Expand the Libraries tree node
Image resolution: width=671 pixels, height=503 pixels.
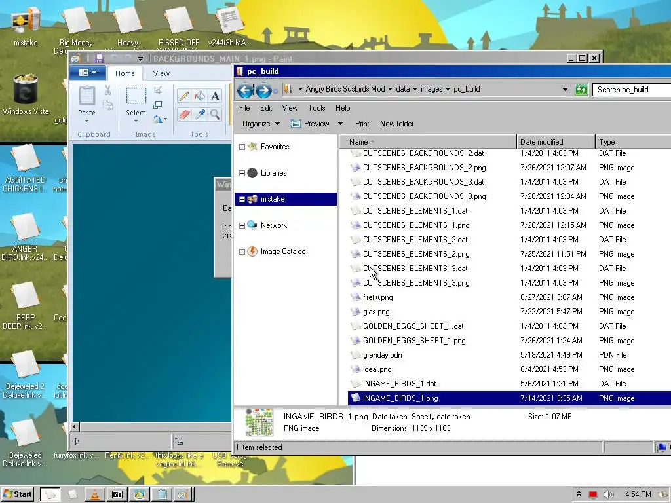242,173
